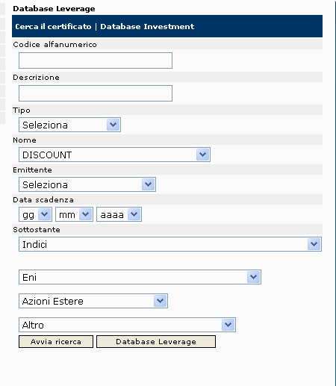Click the Sottostante section label
Viewport: 336px width, 386px height.
(x=37, y=229)
